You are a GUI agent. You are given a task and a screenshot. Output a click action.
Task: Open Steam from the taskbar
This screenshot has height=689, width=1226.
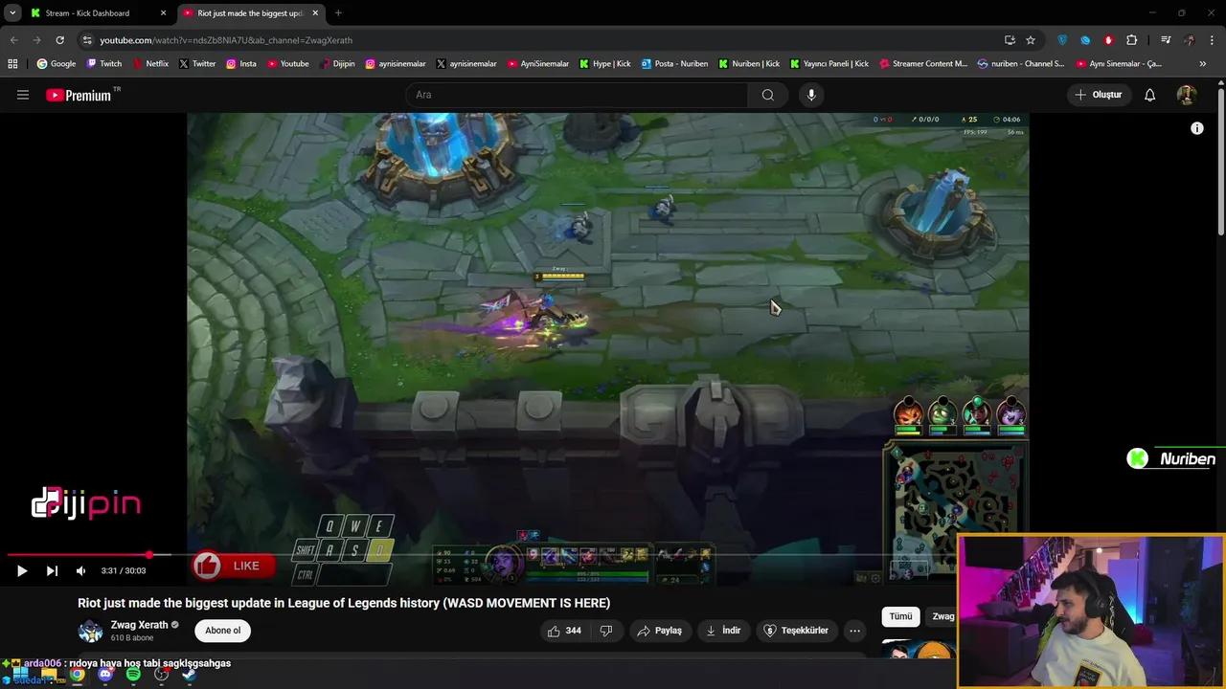(x=189, y=675)
